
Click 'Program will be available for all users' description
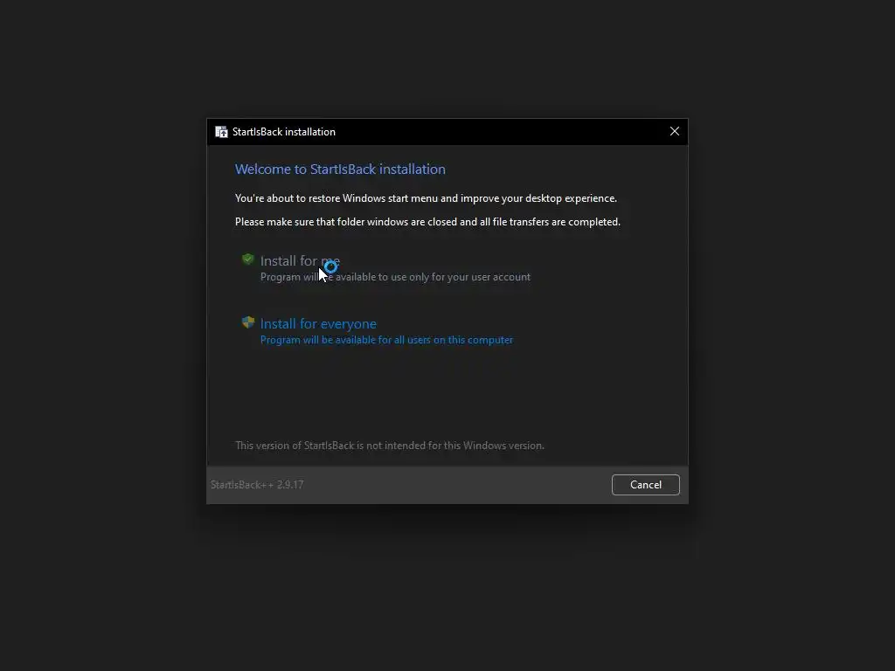[386, 340]
